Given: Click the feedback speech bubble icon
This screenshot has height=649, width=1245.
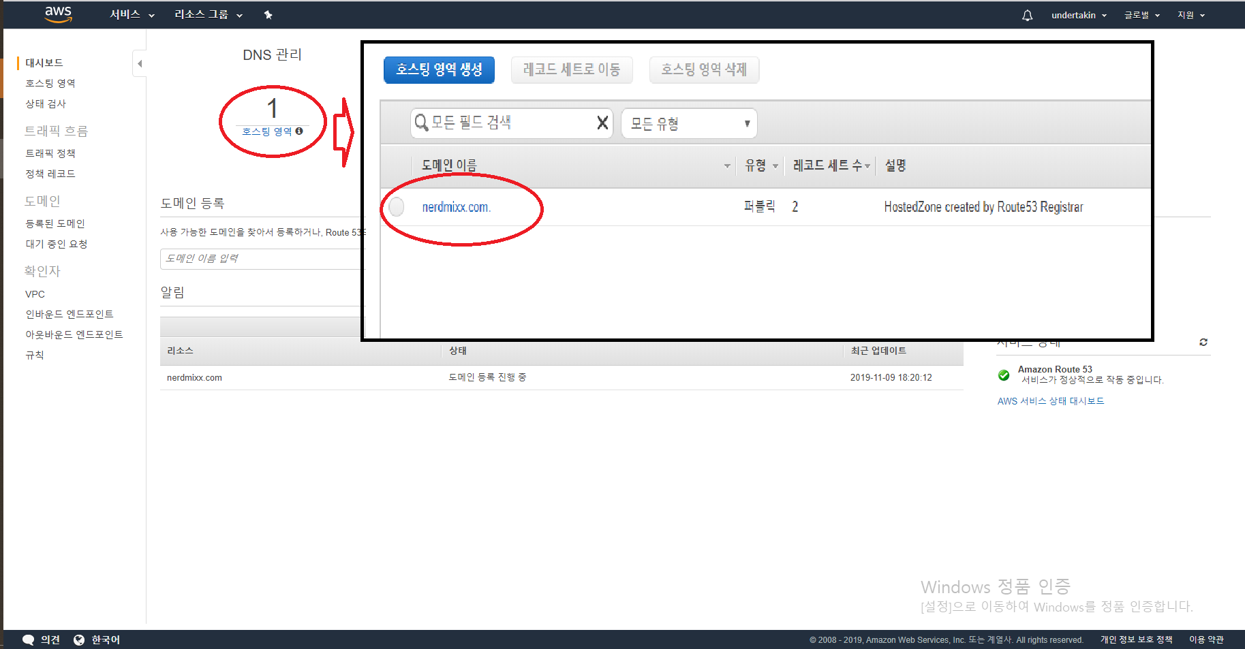Looking at the screenshot, I should click(x=28, y=639).
